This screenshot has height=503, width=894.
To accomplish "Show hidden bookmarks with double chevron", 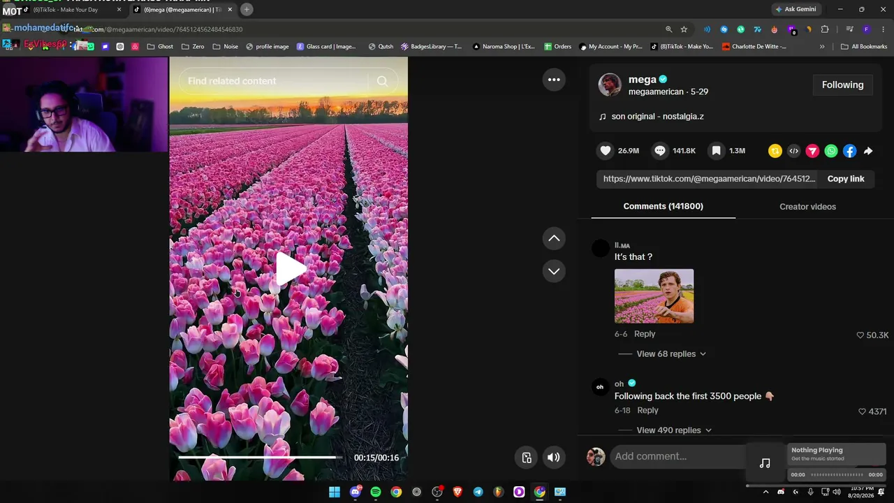I will tap(822, 47).
